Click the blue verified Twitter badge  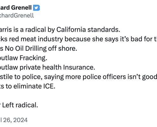pos(36,8)
